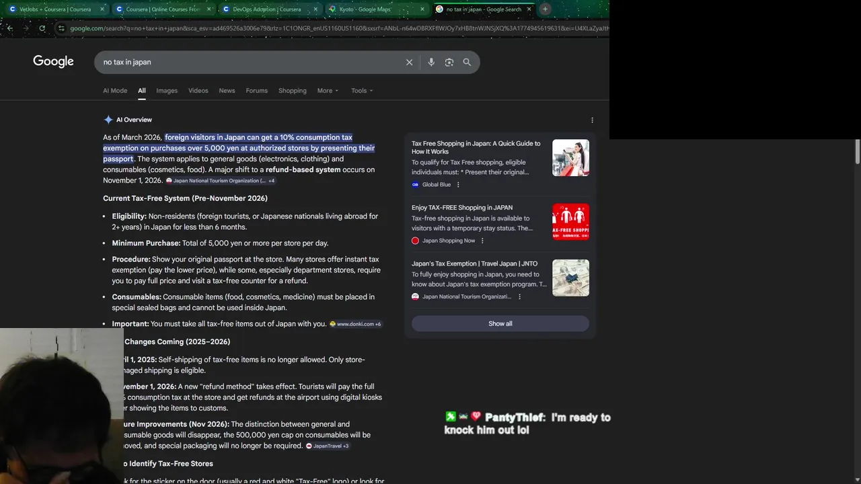Switch to Kyoto Google Maps tab

point(377,9)
